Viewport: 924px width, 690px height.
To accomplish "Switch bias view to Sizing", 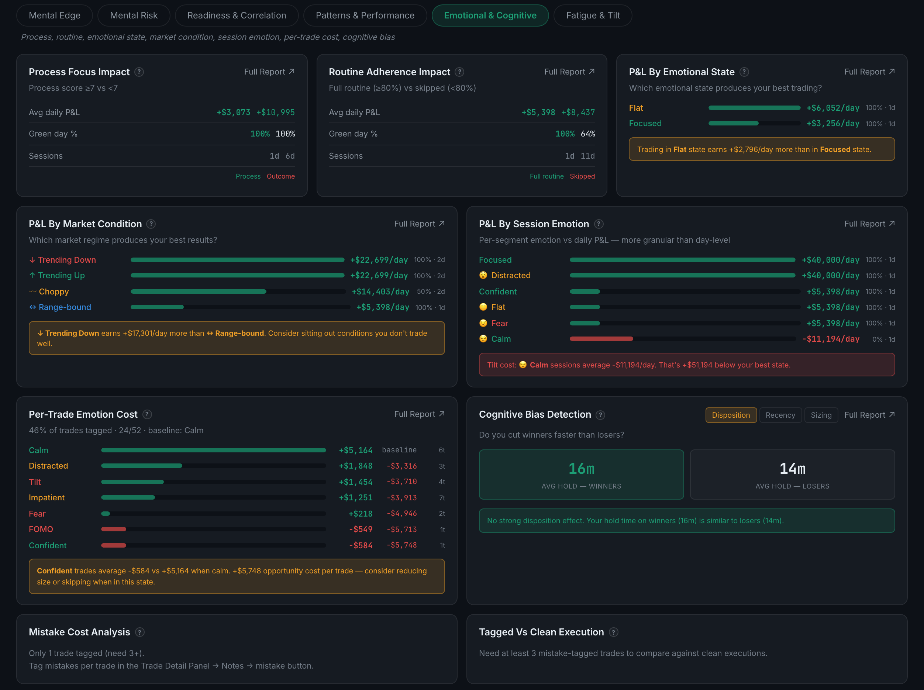I will (x=821, y=415).
